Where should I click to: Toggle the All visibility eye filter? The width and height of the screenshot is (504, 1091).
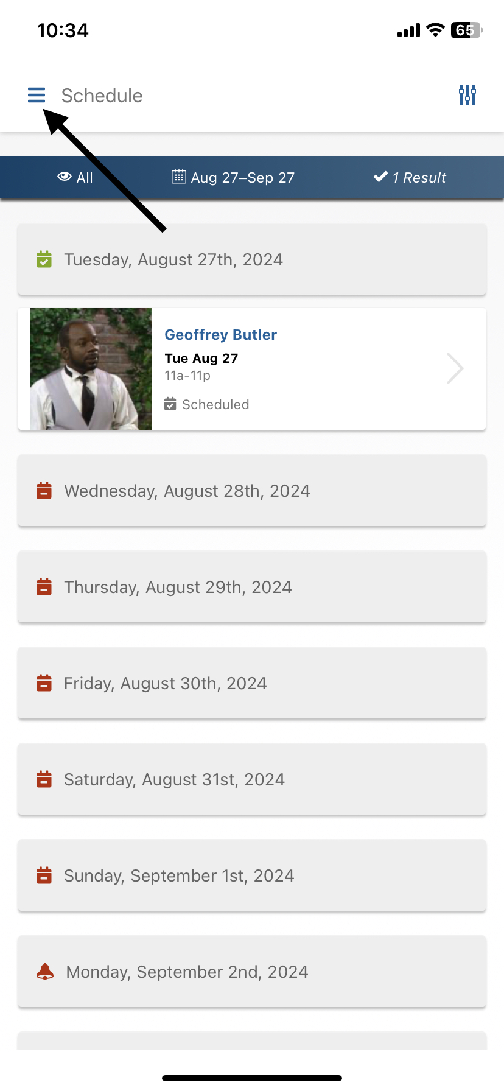pos(75,177)
